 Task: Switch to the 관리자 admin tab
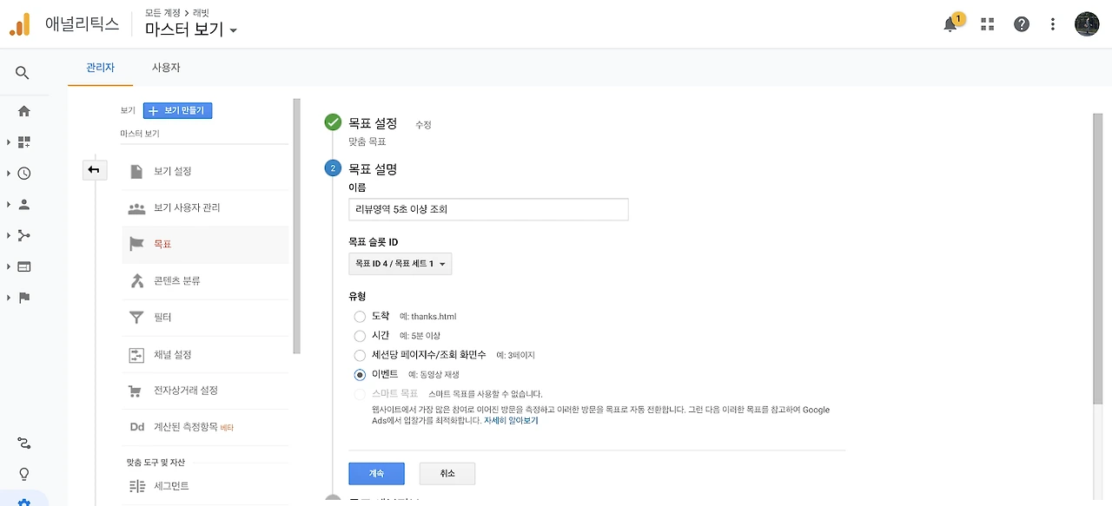pos(101,68)
